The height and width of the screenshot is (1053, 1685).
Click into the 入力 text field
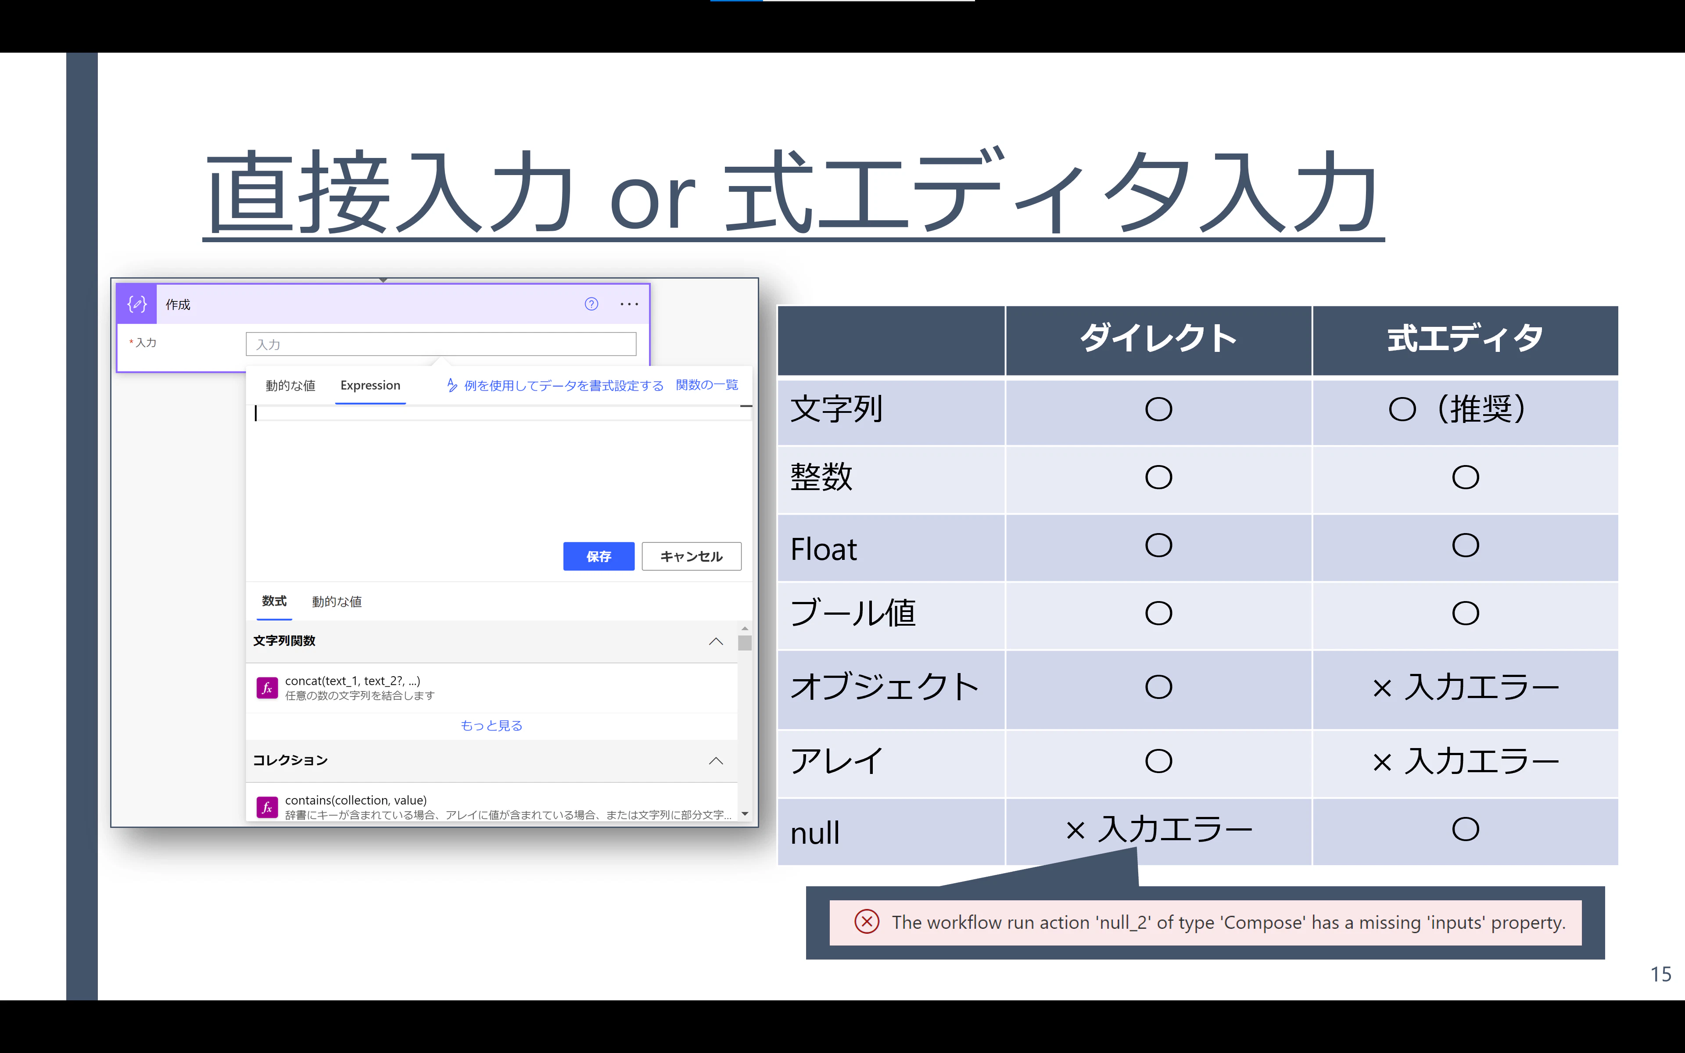click(441, 344)
